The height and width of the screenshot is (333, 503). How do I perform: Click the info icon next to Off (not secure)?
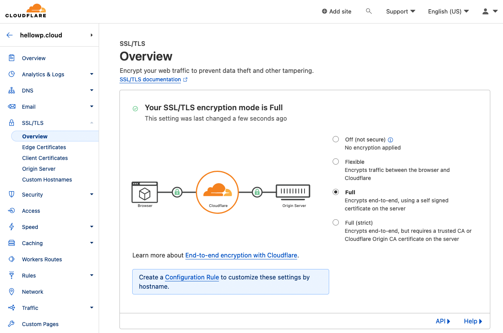pyautogui.click(x=390, y=140)
